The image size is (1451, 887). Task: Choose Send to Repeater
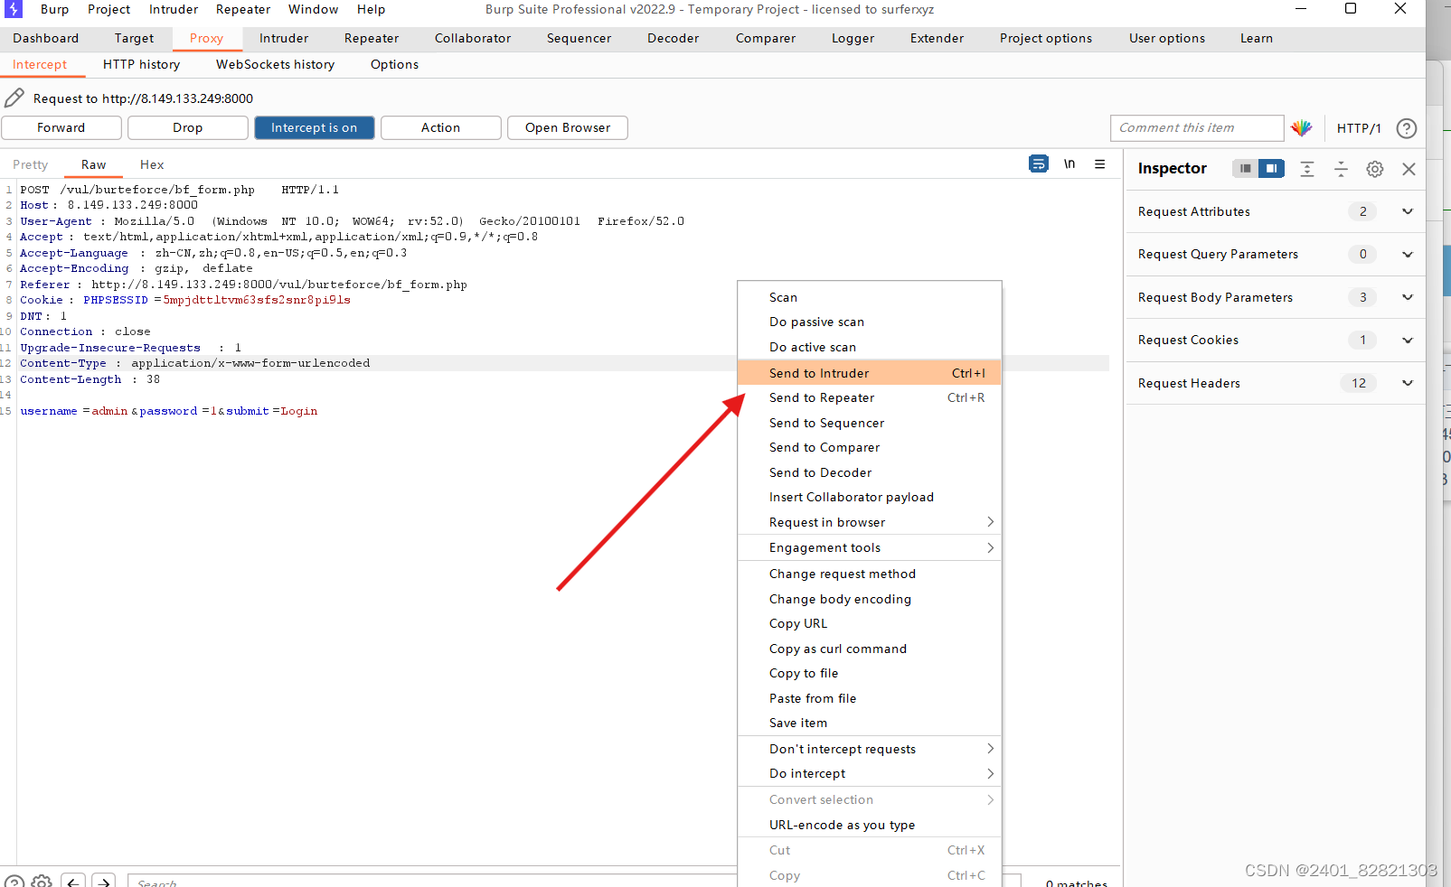(x=870, y=397)
